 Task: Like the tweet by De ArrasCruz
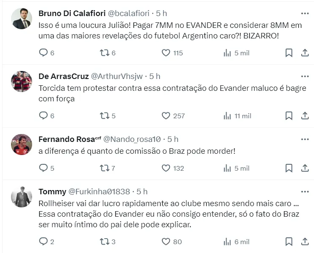coord(166,116)
